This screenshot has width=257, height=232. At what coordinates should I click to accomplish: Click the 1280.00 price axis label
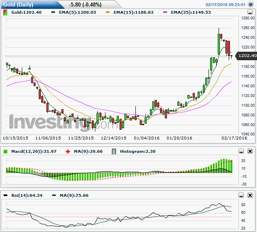(248, 18)
